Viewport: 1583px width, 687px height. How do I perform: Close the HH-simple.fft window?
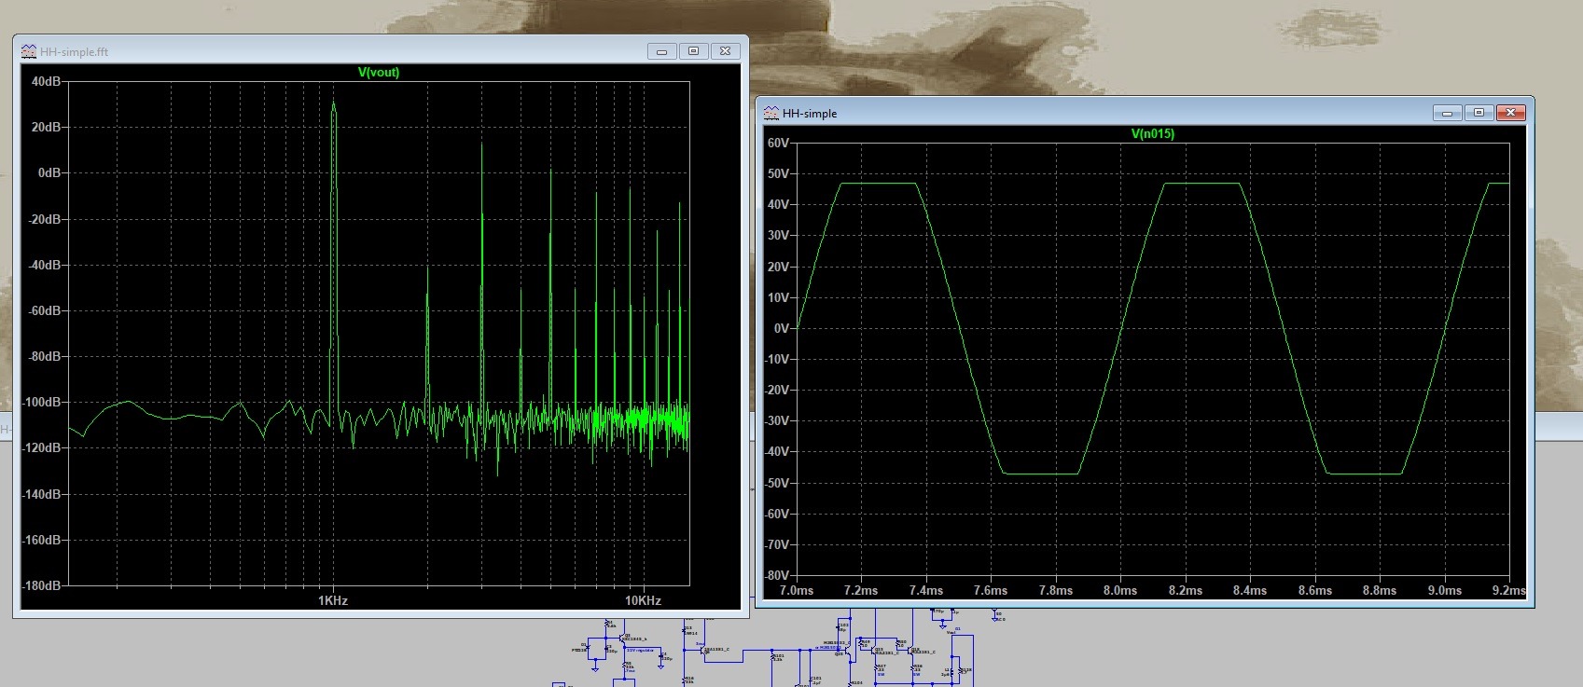tap(726, 51)
